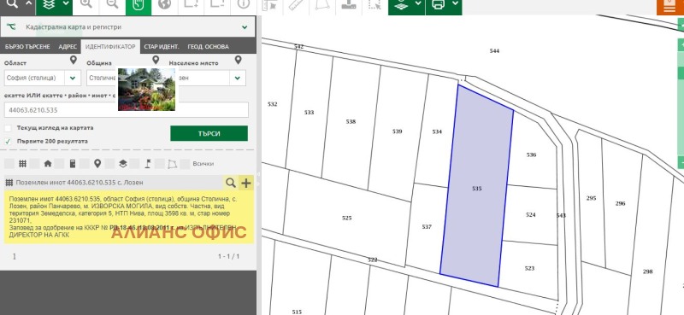Select result Поземлен имот 44063.6210.535 с. Лозен
684x315 pixels.
click(x=80, y=183)
